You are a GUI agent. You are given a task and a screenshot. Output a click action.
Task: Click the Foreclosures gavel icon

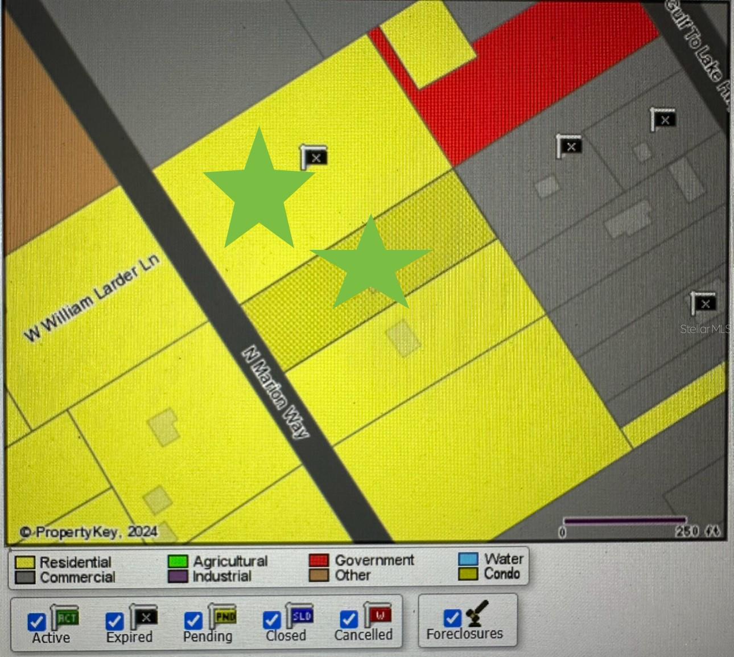[x=477, y=613]
